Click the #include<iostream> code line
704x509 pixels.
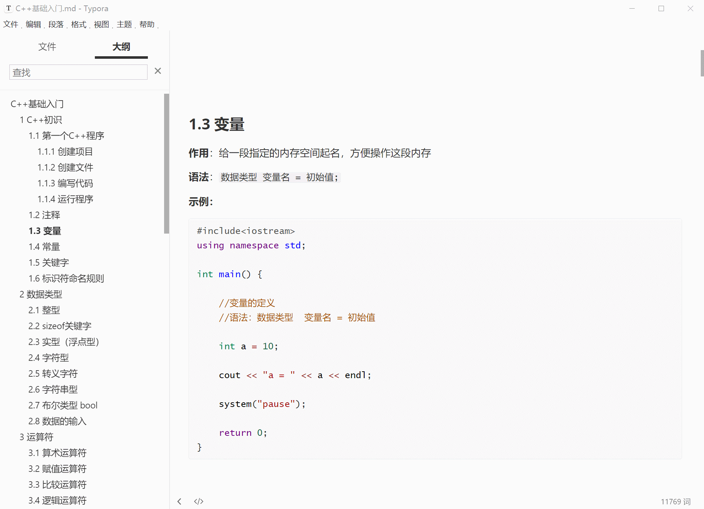point(246,231)
